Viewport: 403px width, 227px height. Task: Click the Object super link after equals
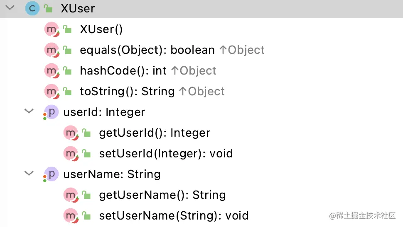242,50
